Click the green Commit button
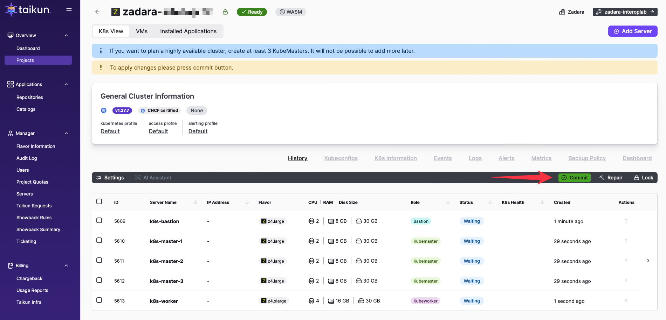The height and width of the screenshot is (320, 666). [575, 178]
